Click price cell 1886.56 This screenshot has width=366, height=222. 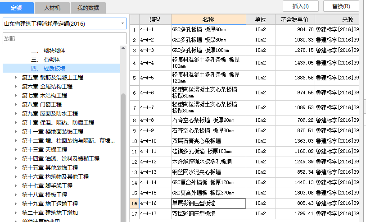point(295,78)
